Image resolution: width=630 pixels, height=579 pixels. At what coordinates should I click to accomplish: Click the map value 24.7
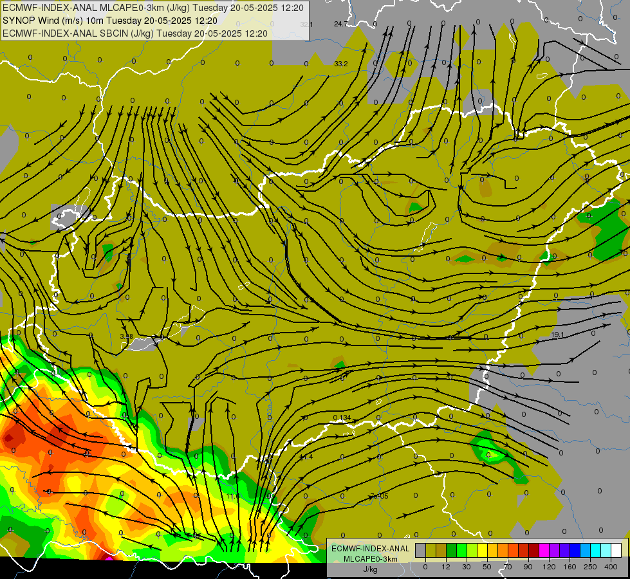[x=340, y=24]
